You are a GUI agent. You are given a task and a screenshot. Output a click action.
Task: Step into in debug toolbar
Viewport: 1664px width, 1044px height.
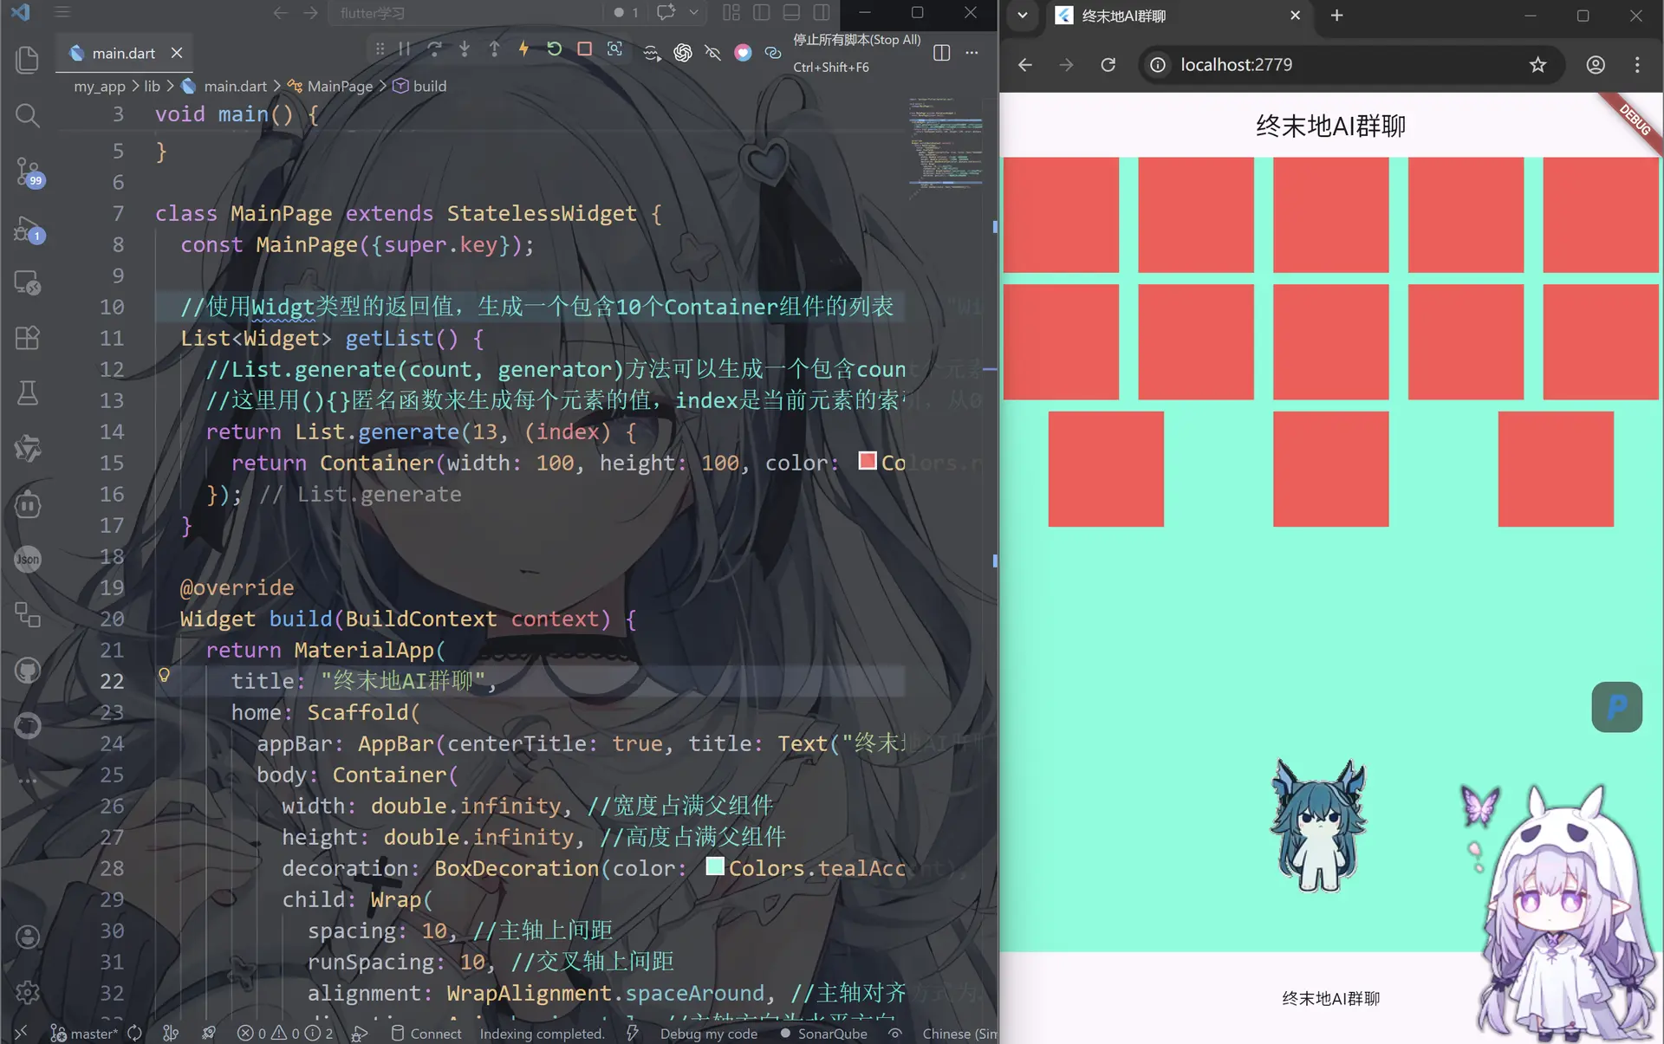coord(465,49)
